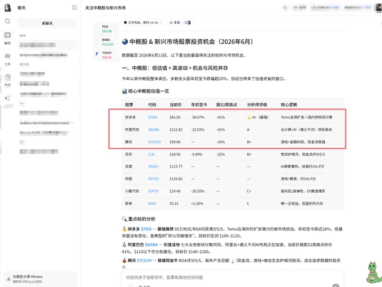Screen dimensions: 382x287
Task: Focus the 问任何关于加密货币 message input
Action: click(233, 277)
